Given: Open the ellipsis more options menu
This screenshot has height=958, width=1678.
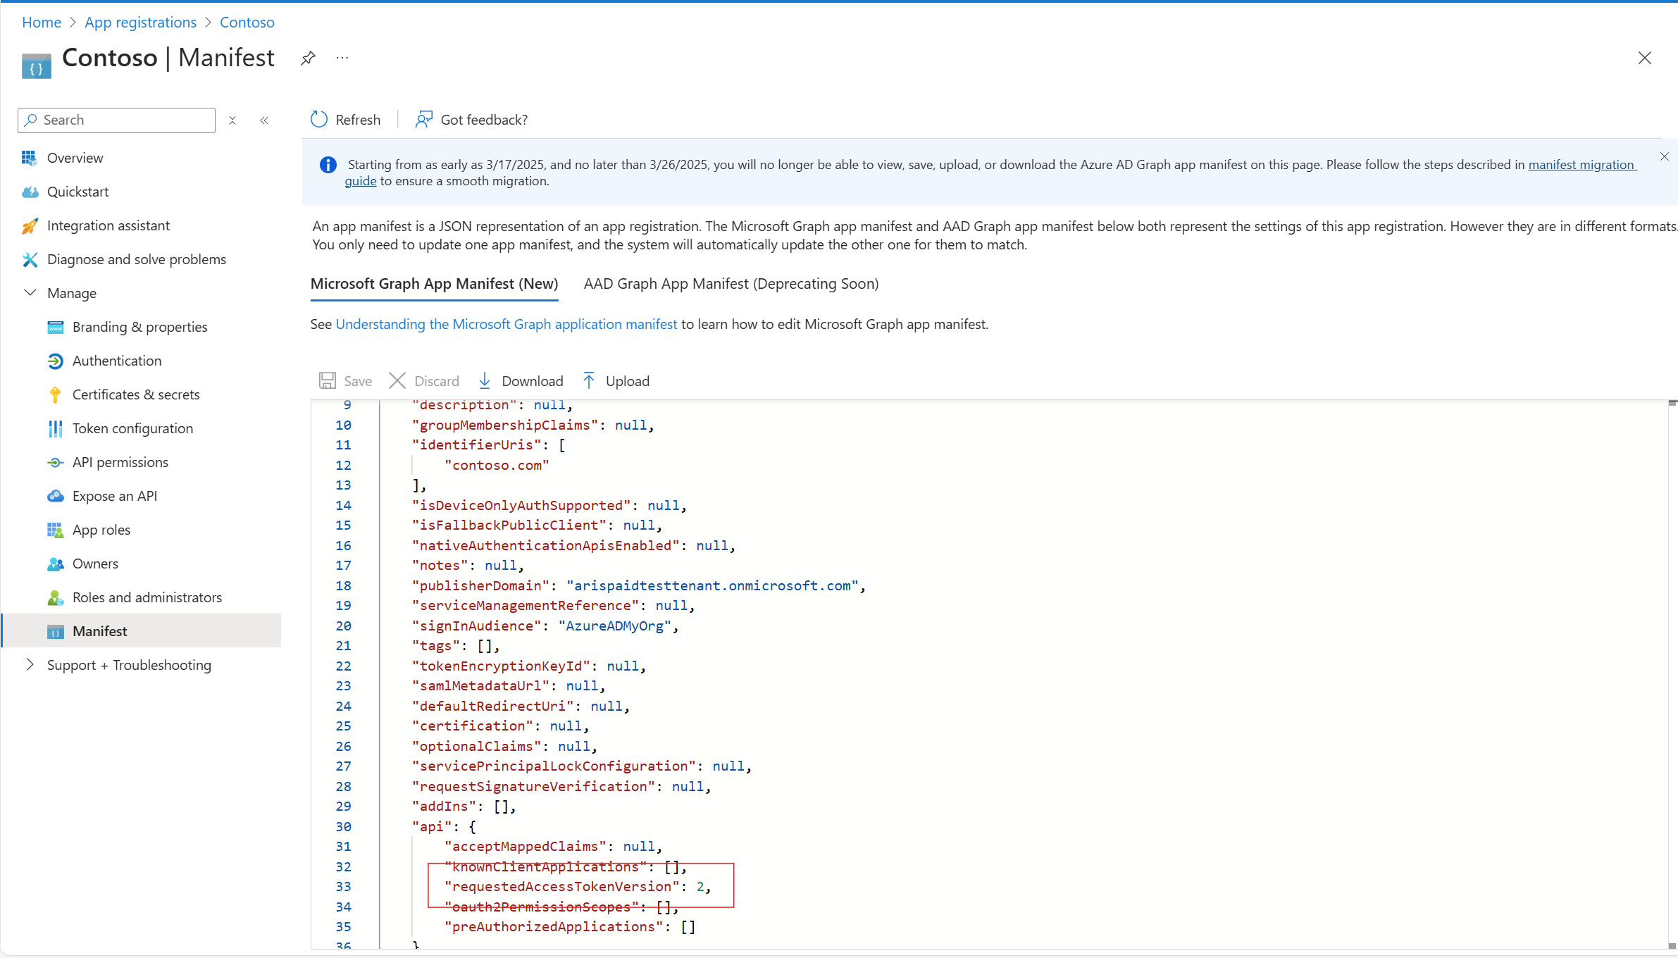Looking at the screenshot, I should coord(342,58).
